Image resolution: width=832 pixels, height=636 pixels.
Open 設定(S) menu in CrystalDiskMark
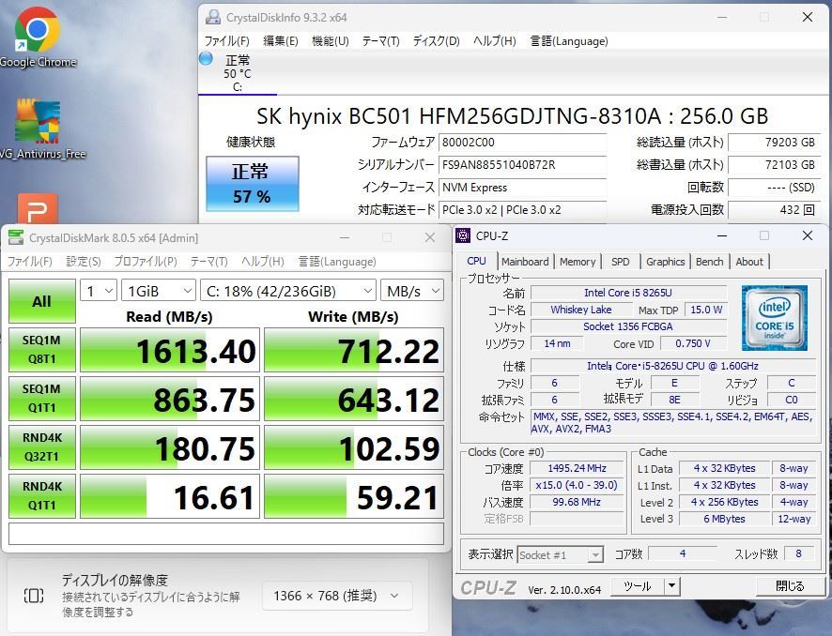84,262
